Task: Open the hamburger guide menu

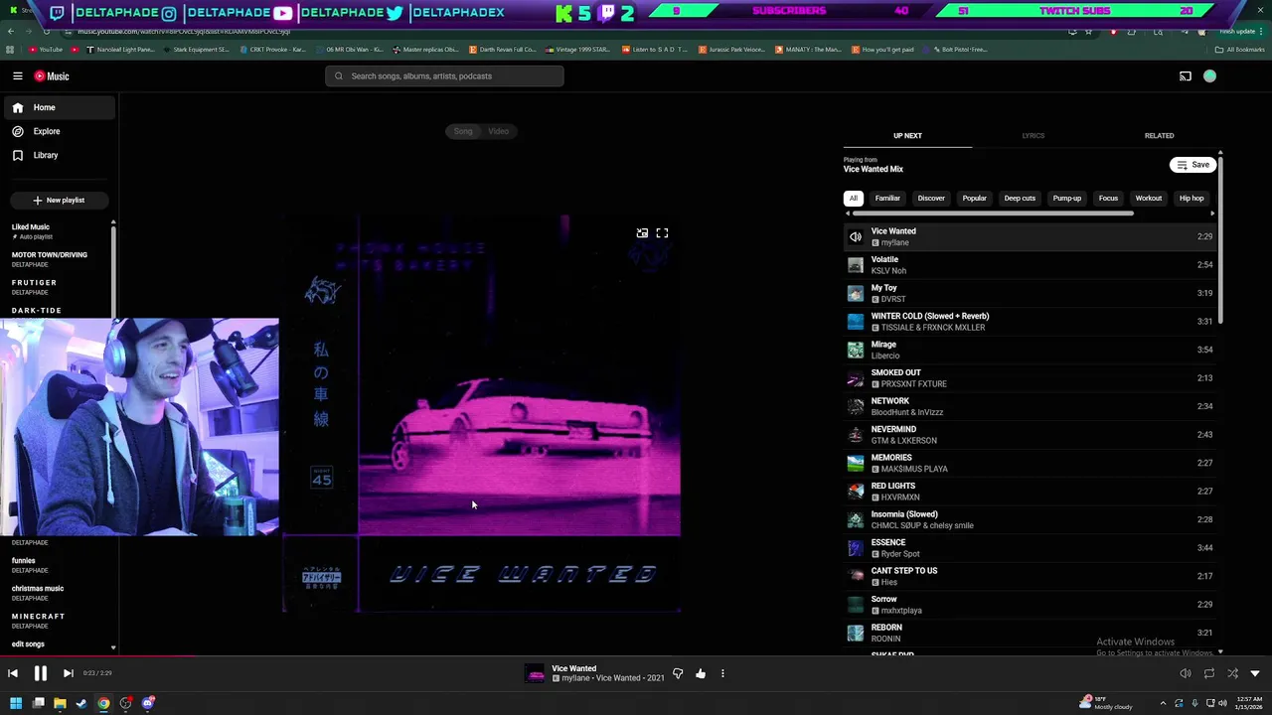Action: tap(18, 76)
